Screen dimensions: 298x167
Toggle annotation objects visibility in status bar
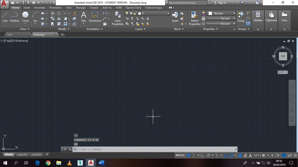(240, 155)
